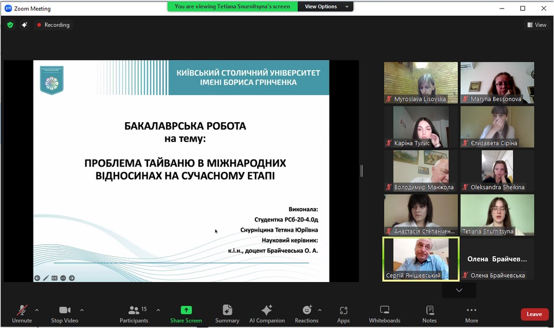Click the red Leave button
Viewport: 554px width, 328px height.
(x=534, y=314)
